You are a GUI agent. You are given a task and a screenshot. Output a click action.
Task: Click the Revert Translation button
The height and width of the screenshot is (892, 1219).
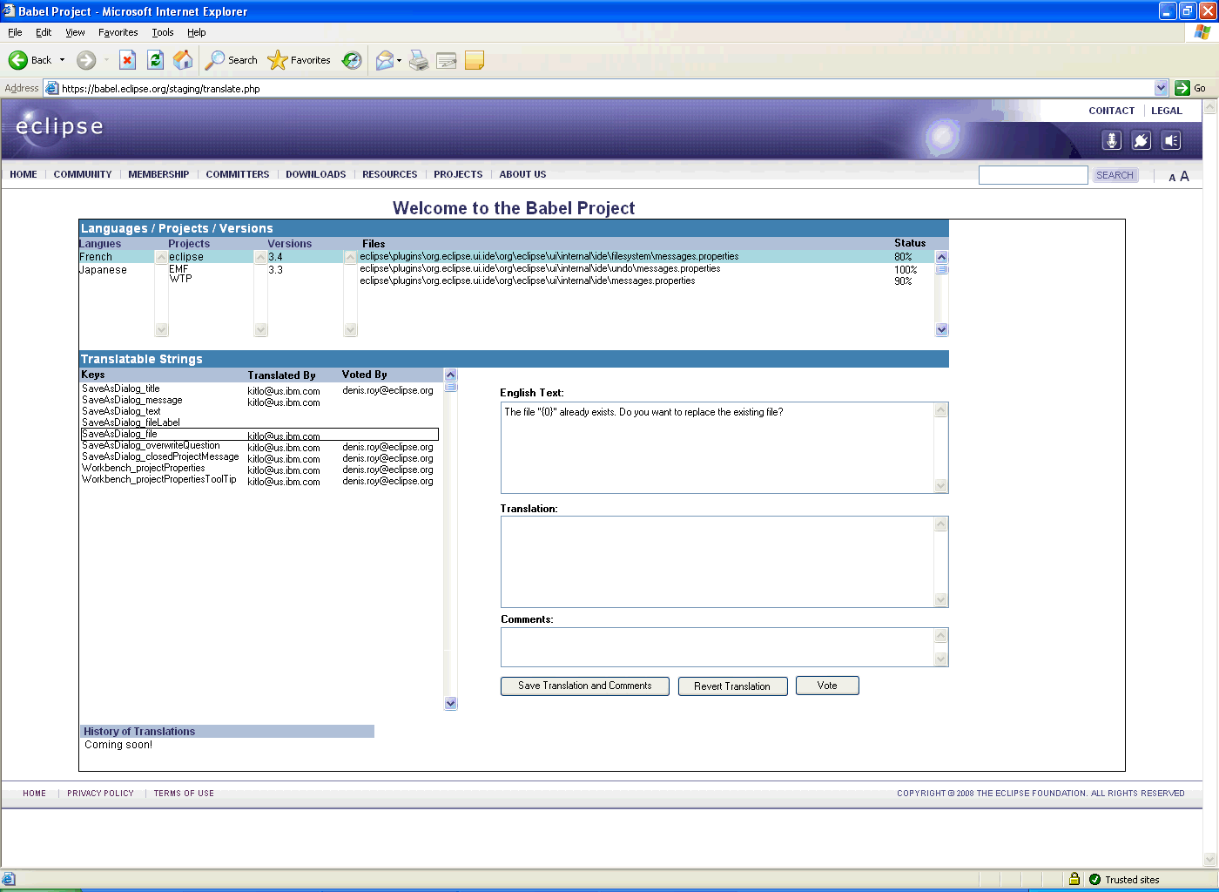point(732,686)
